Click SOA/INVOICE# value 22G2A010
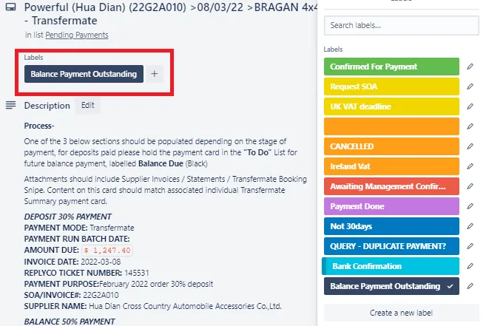This screenshot has height=326, width=486. (101, 295)
